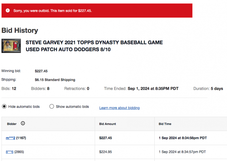Click the Bid History page heading
Image resolution: width=227 pixels, height=161 pixels.
pos(20,31)
